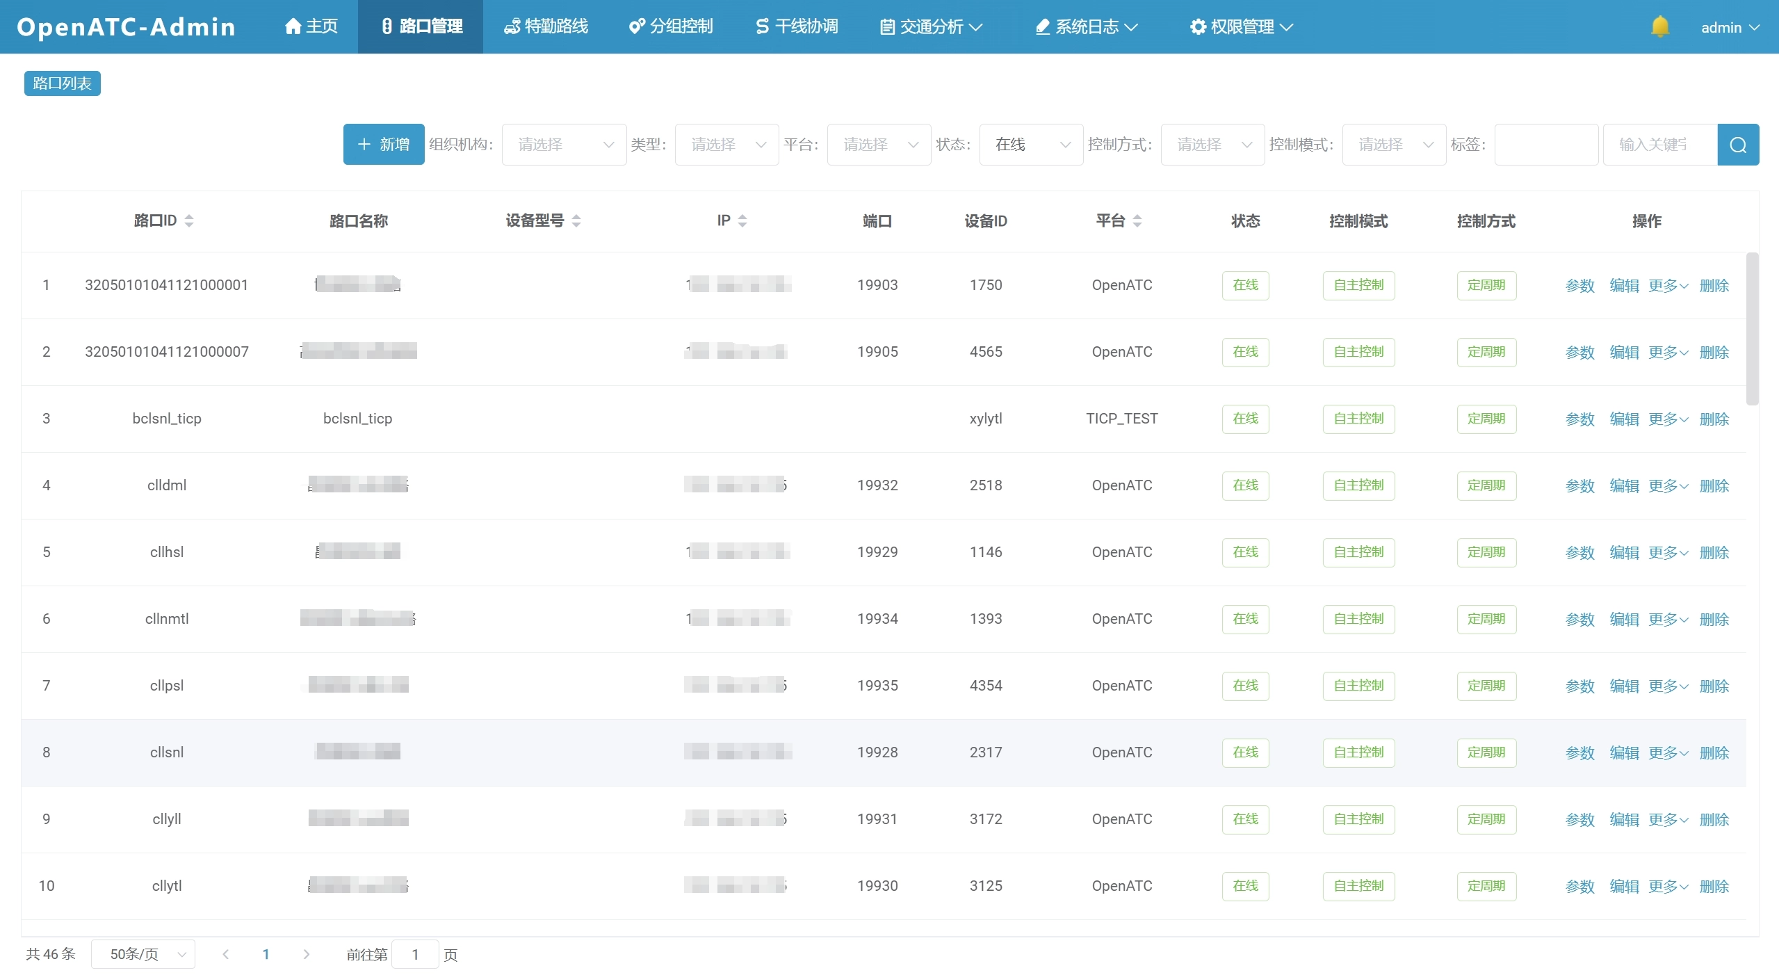The width and height of the screenshot is (1779, 975).
Task: Open 主页 home navigation item
Action: [311, 26]
